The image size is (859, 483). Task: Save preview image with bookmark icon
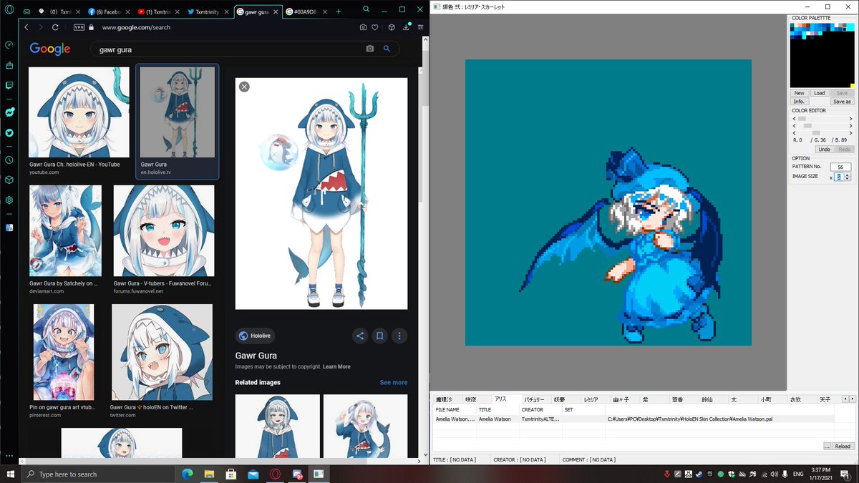(x=380, y=336)
